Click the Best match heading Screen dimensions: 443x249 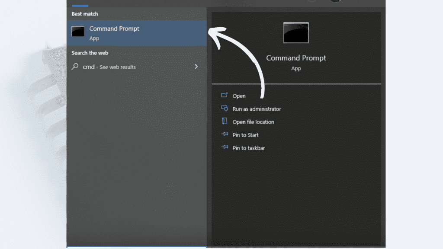pos(85,14)
